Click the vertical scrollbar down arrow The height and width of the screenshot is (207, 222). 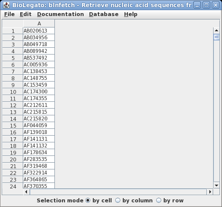coord(217,185)
